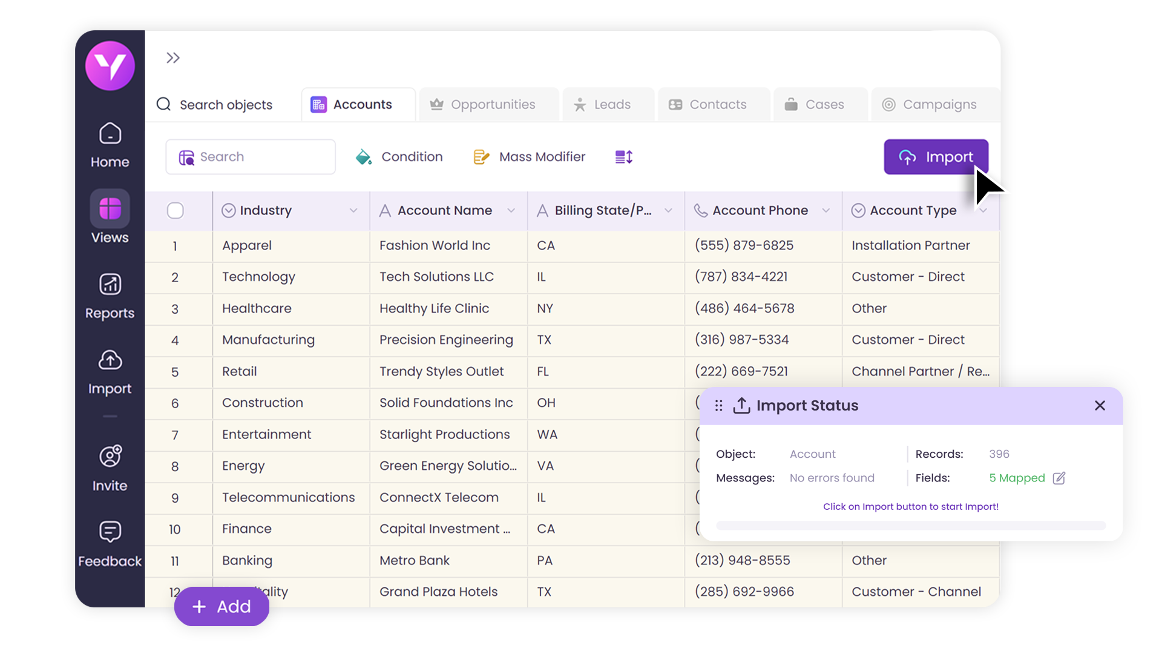This screenshot has height=654, width=1162.
Task: Close the Import Status panel
Action: click(x=1100, y=406)
